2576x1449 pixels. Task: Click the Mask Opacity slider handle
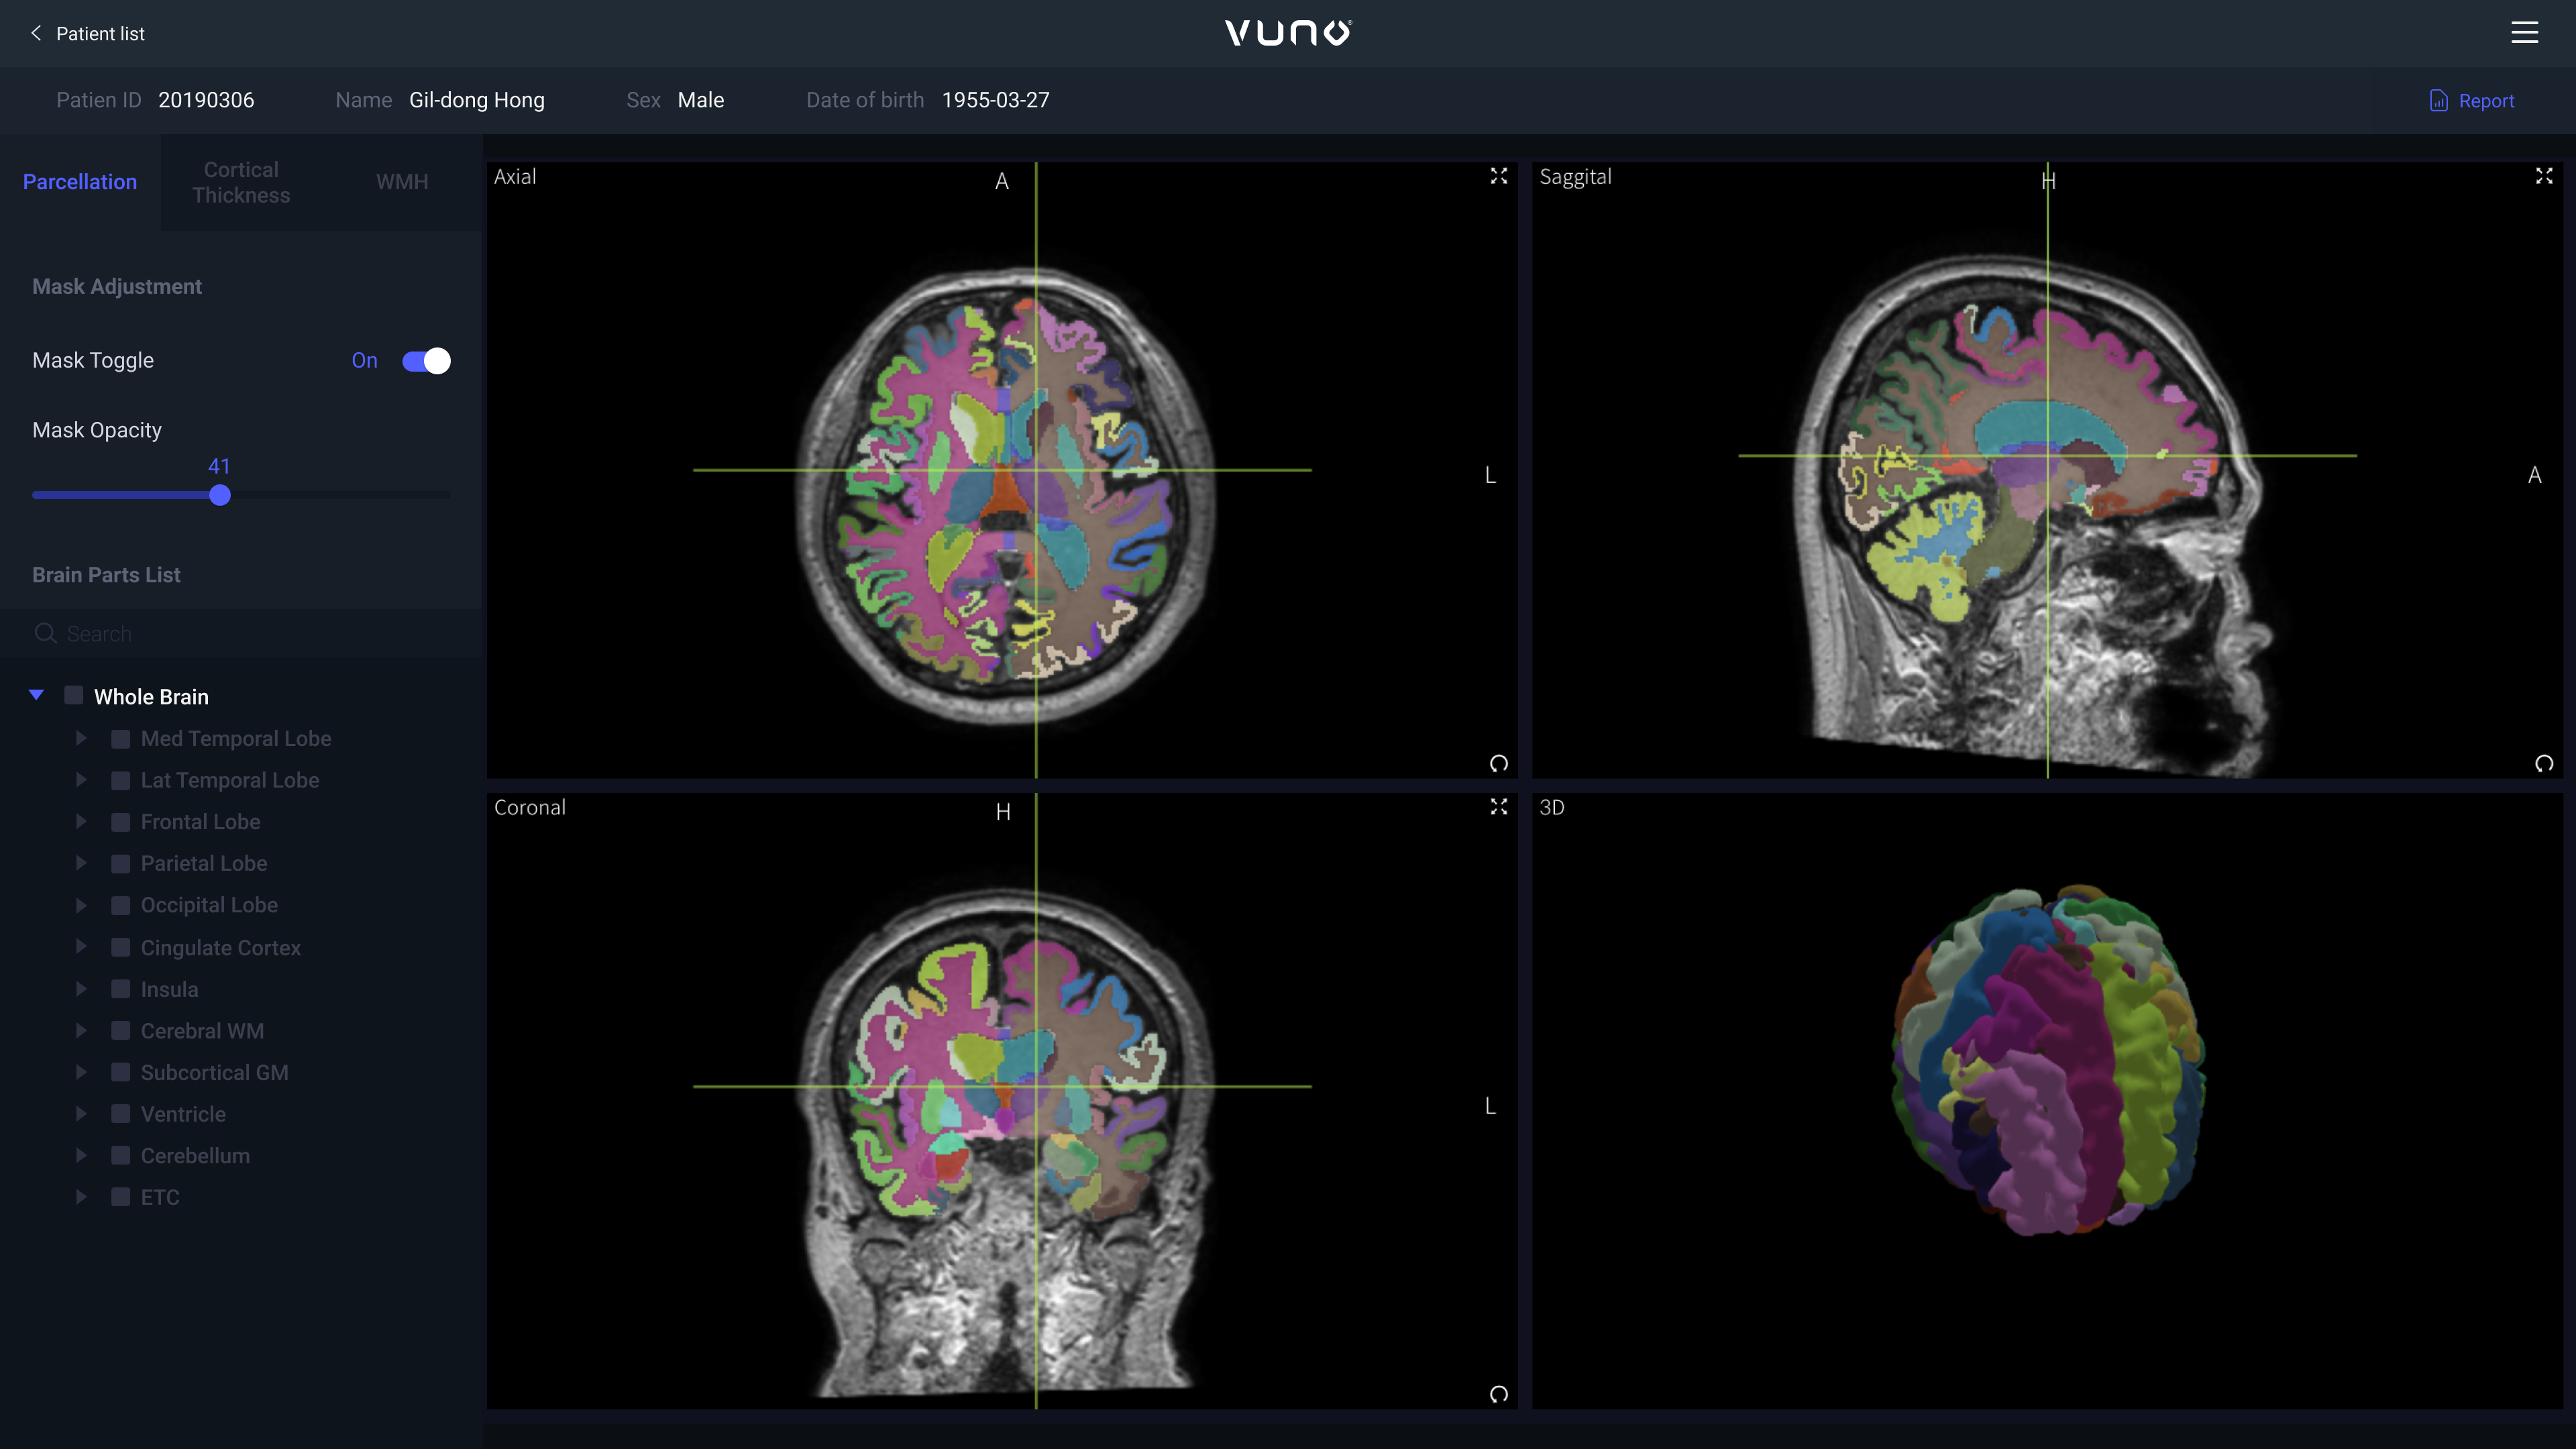click(220, 495)
